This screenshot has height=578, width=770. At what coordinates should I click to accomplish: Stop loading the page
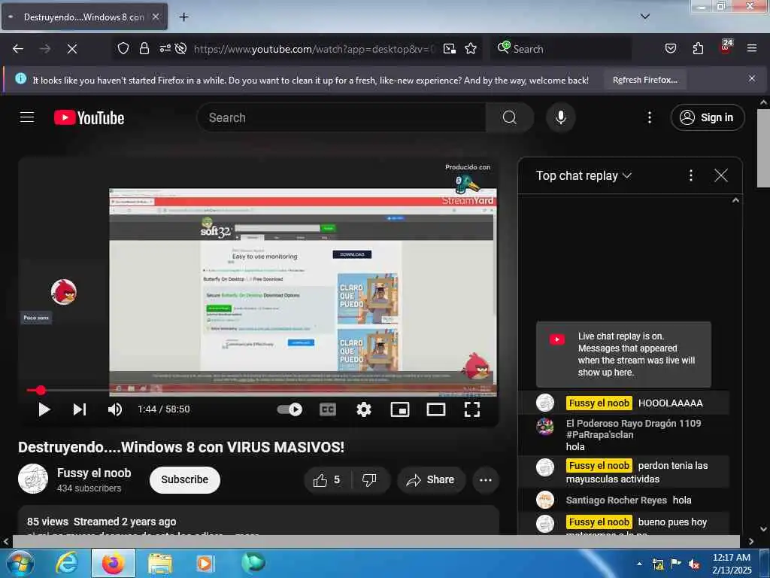pyautogui.click(x=71, y=49)
